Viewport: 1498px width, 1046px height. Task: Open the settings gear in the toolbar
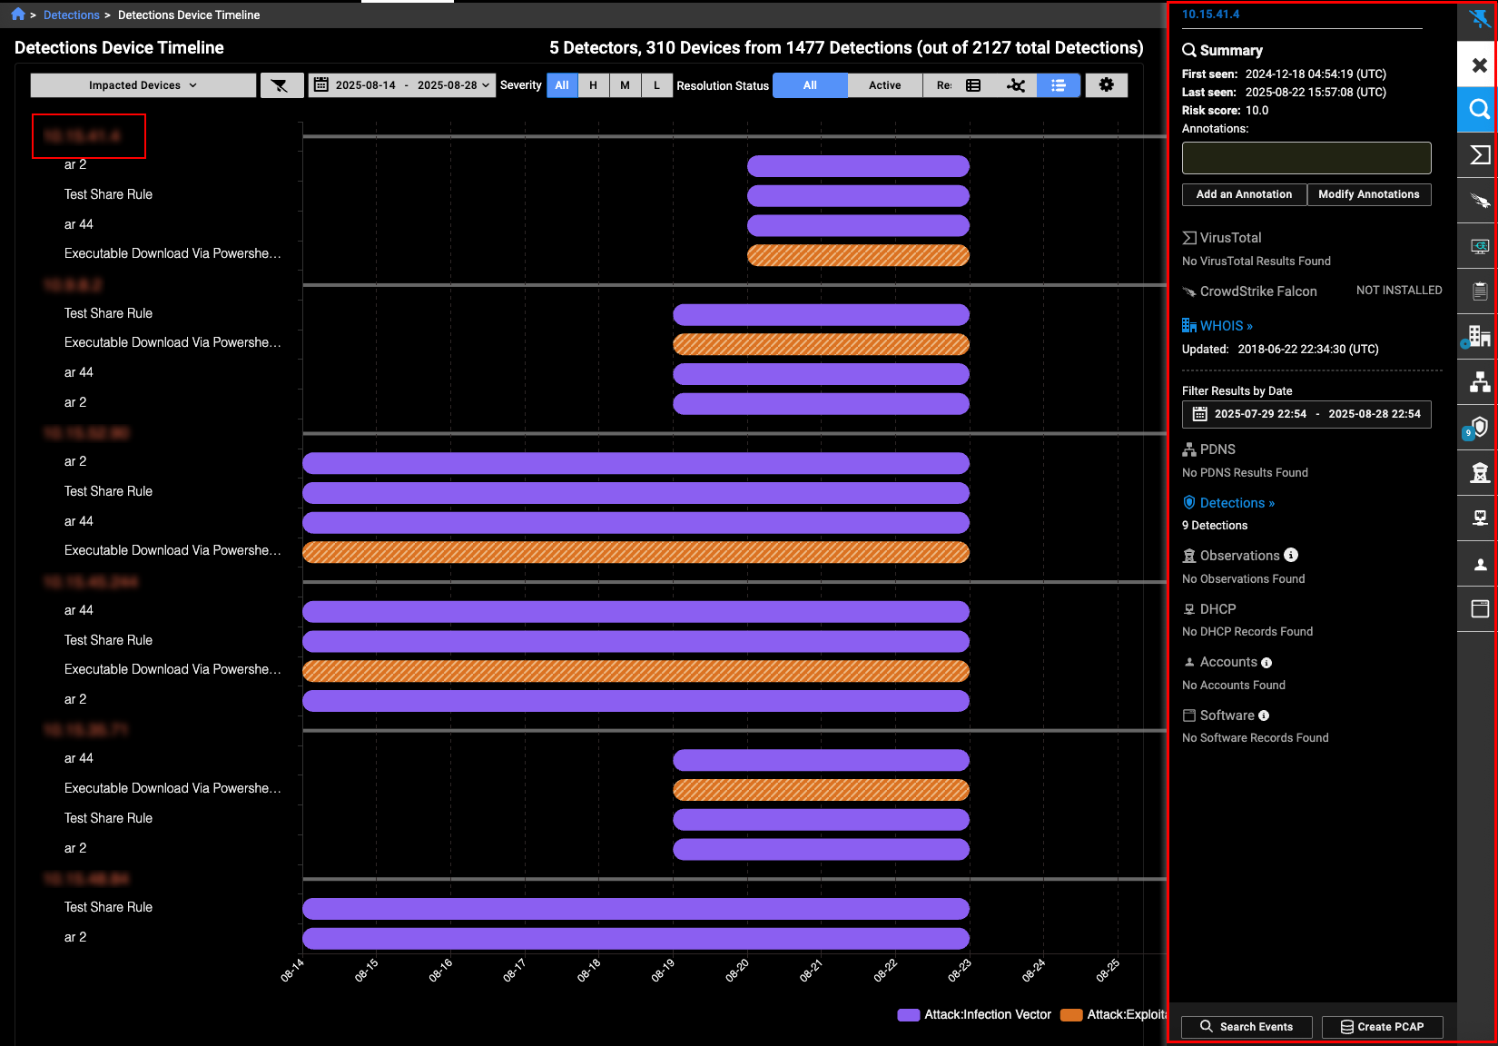tap(1106, 85)
